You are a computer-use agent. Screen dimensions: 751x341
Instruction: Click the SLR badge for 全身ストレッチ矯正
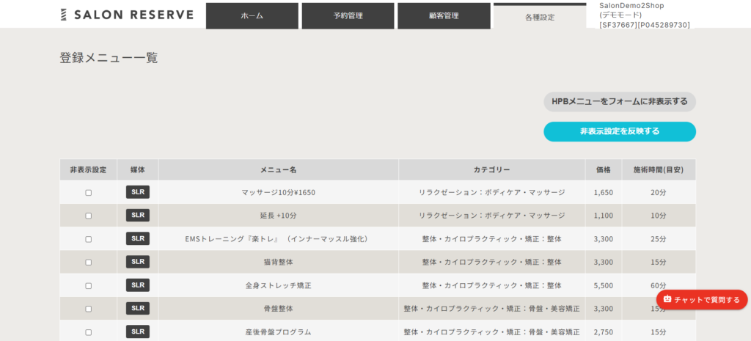pos(138,285)
